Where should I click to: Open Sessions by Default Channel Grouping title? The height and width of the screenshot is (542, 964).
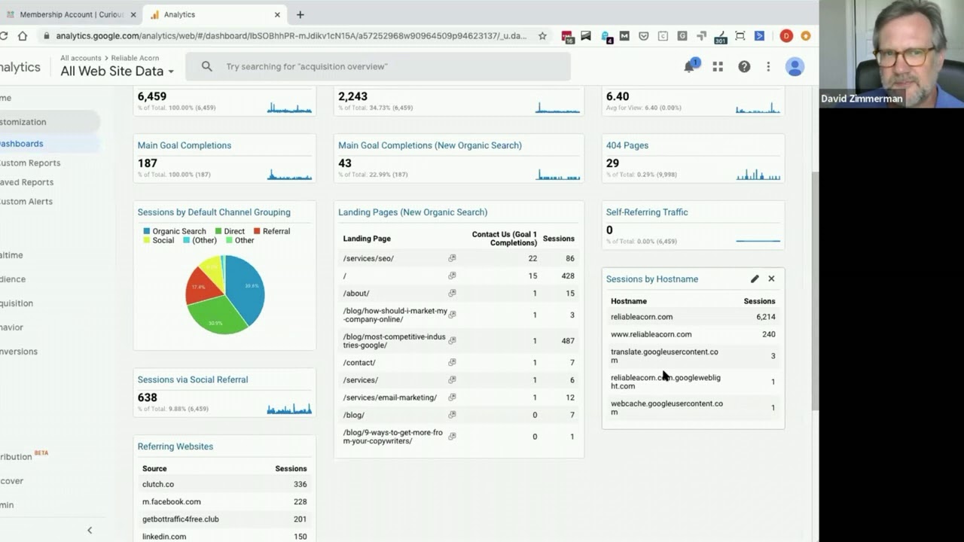click(214, 212)
